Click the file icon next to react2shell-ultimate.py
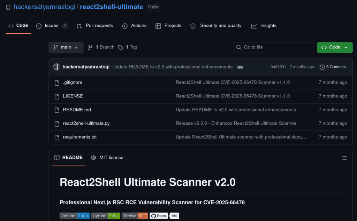Image resolution: width=357 pixels, height=221 pixels. coord(57,124)
